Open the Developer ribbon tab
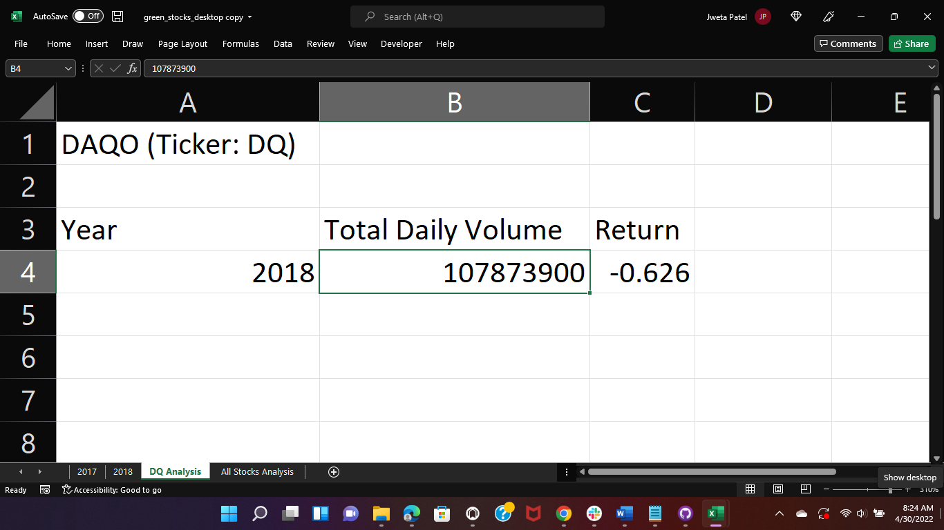The image size is (944, 530). coord(401,43)
